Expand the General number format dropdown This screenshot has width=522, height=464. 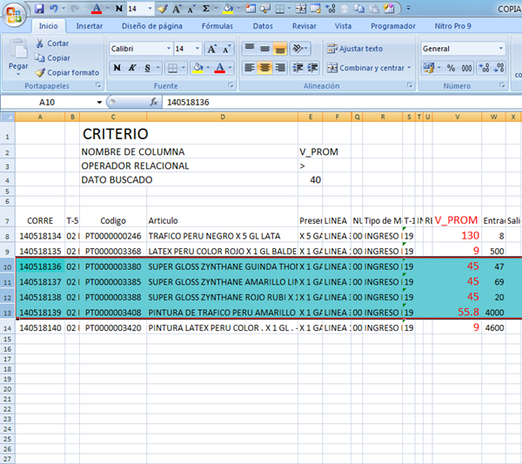click(x=500, y=49)
